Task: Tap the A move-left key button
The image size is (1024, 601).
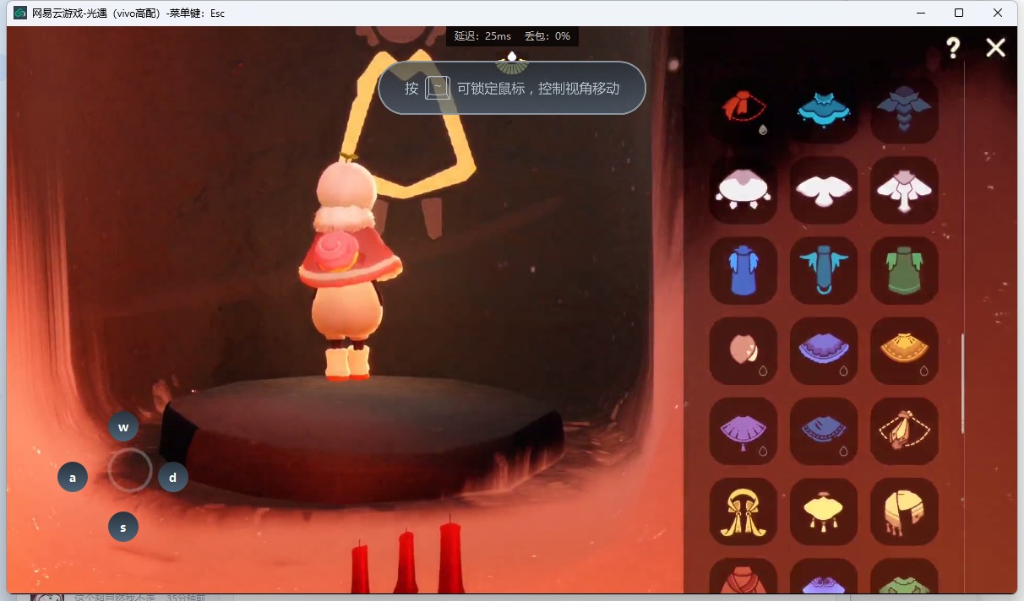Action: 73,478
